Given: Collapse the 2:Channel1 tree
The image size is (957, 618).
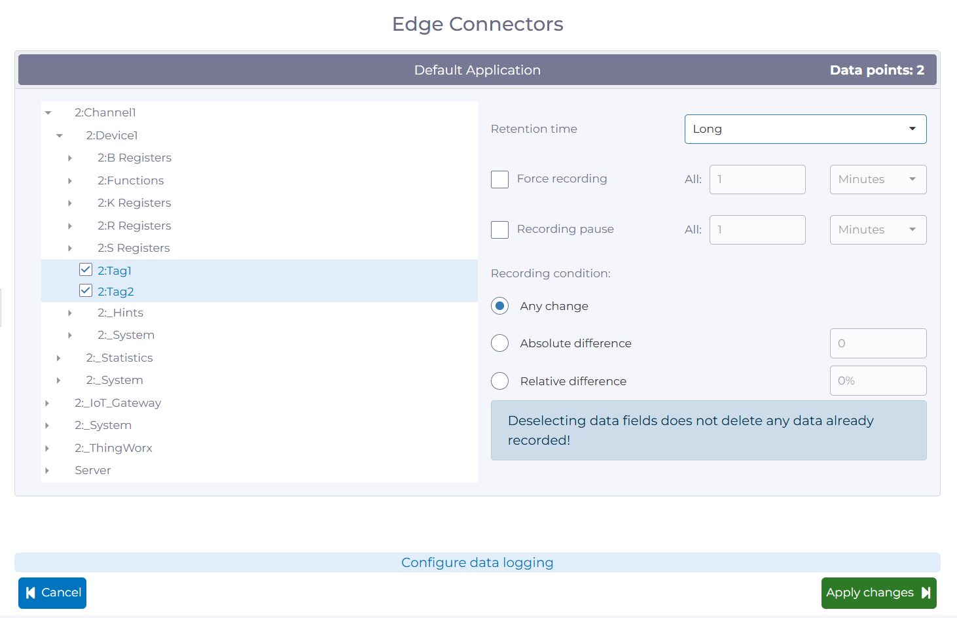Looking at the screenshot, I should (48, 112).
